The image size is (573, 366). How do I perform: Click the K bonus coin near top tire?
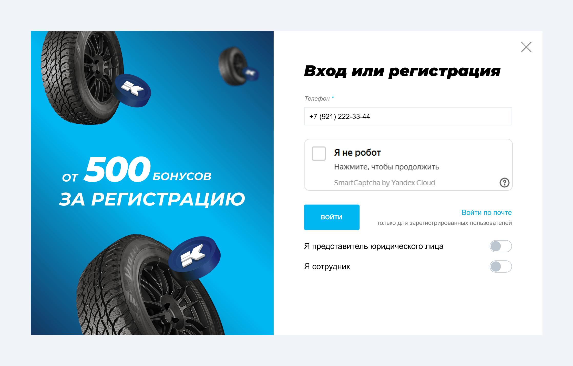[132, 90]
